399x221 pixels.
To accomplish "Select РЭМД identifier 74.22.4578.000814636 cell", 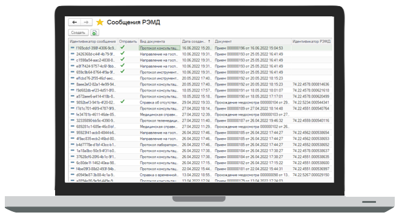I will click(311, 84).
